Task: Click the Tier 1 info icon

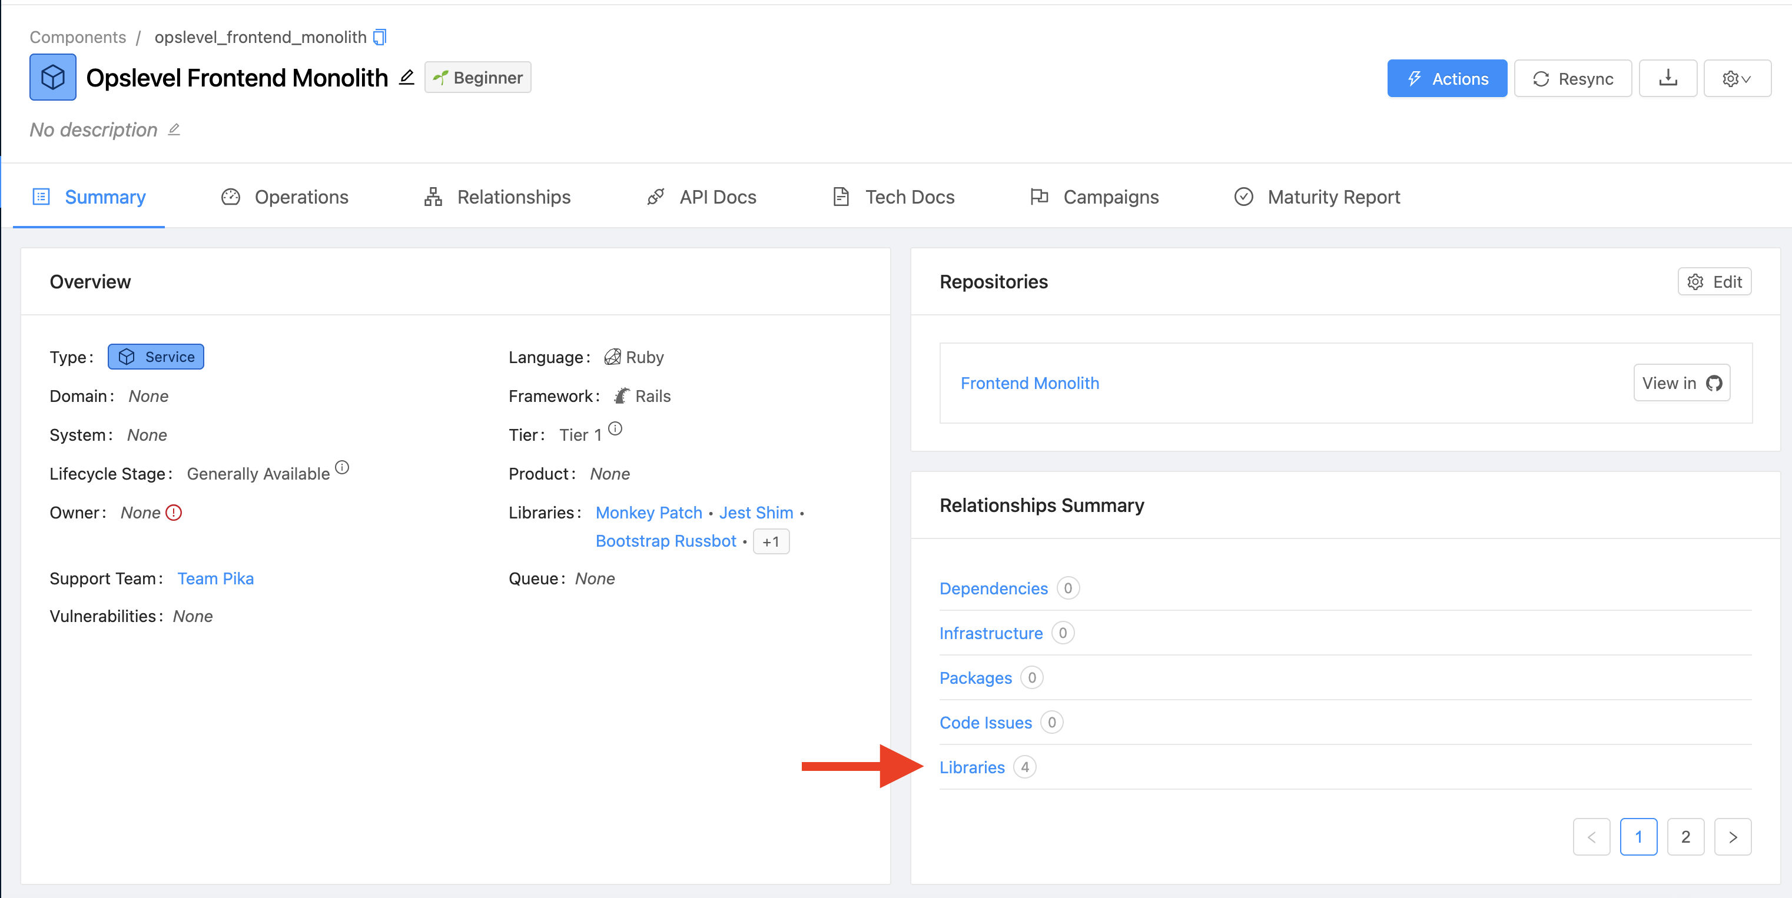Action: (x=615, y=428)
